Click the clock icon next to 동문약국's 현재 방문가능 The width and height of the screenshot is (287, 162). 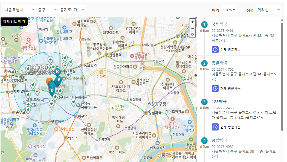(x=215, y=88)
